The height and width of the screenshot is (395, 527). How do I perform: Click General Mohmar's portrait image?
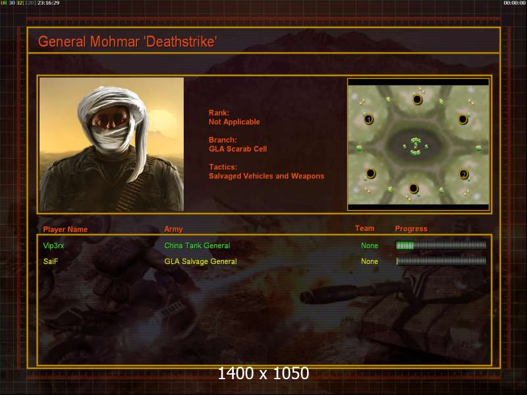(111, 144)
